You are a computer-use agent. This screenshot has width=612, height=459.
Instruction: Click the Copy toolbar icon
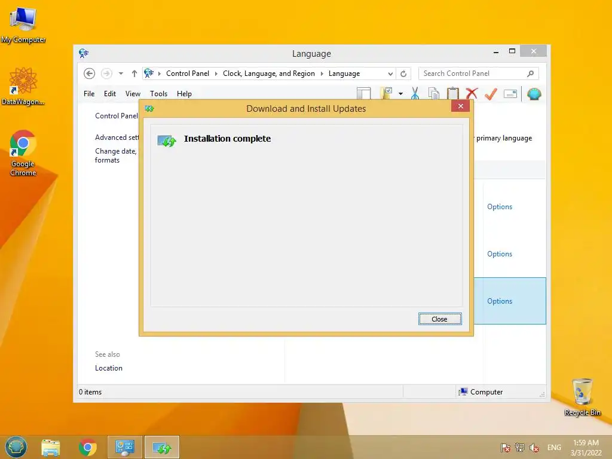click(x=434, y=94)
